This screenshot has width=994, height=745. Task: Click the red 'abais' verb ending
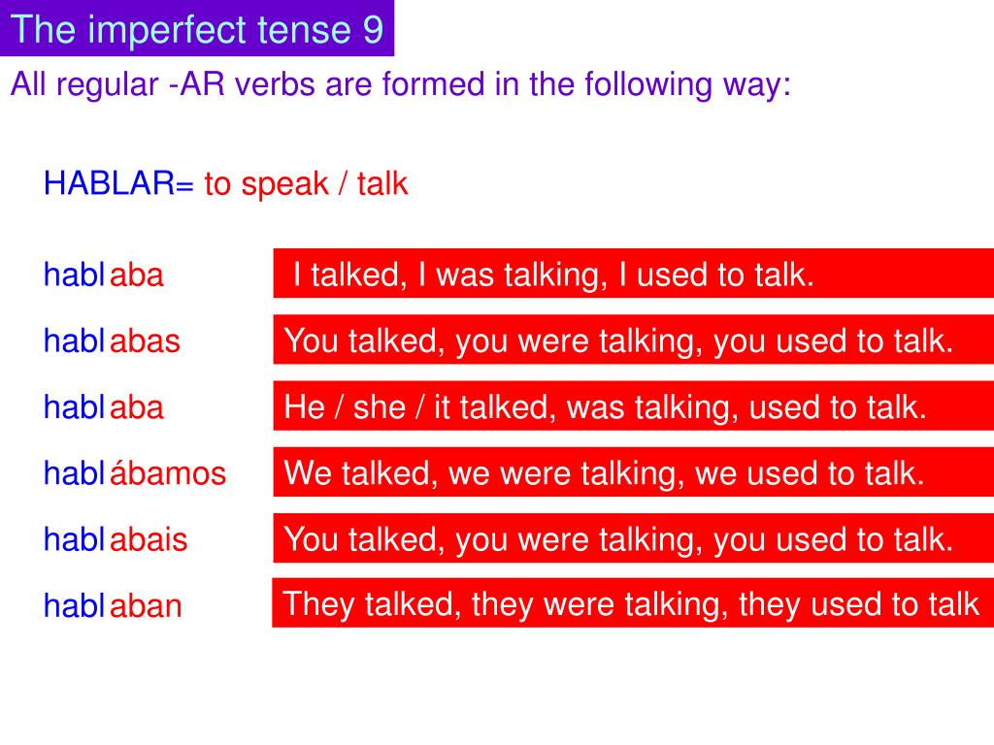click(149, 539)
